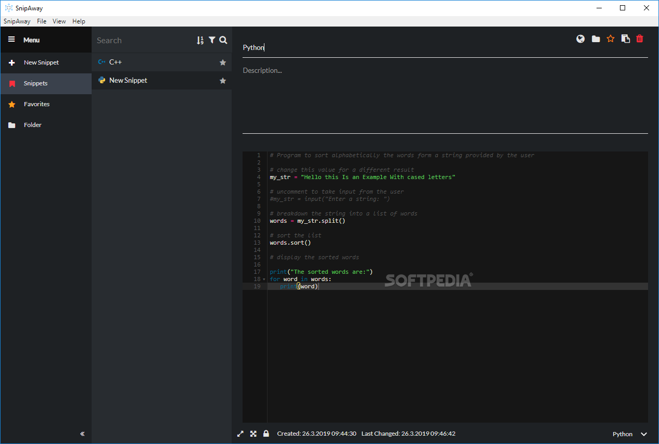
Task: Click the Menu label header
Action: click(x=31, y=40)
